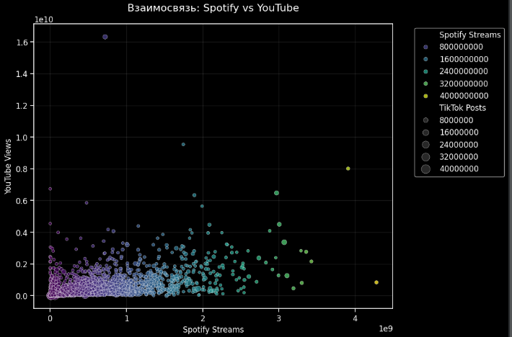Click the y-axis tick label 0.8
The image size is (512, 337).
(x=22, y=169)
